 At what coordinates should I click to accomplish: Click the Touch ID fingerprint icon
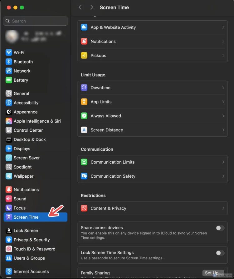pyautogui.click(x=9, y=249)
